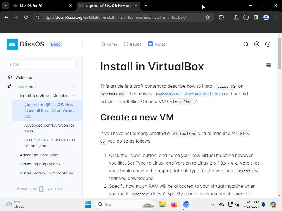
Task: Click the Create a new VM heading
Action: click(137, 117)
